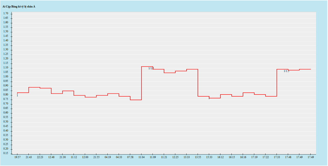Click the 0.15 y-axis value
This screenshot has width=328, height=166.
coord(6,153)
